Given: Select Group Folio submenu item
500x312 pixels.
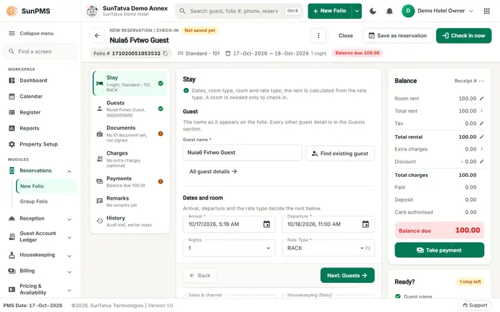Looking at the screenshot, I should coord(47,202).
